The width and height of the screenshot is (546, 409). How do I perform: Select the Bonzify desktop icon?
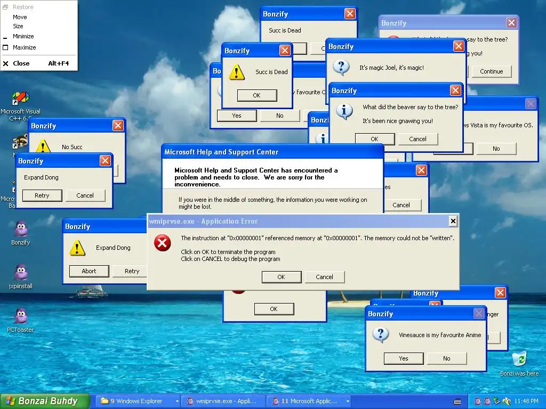pyautogui.click(x=21, y=233)
